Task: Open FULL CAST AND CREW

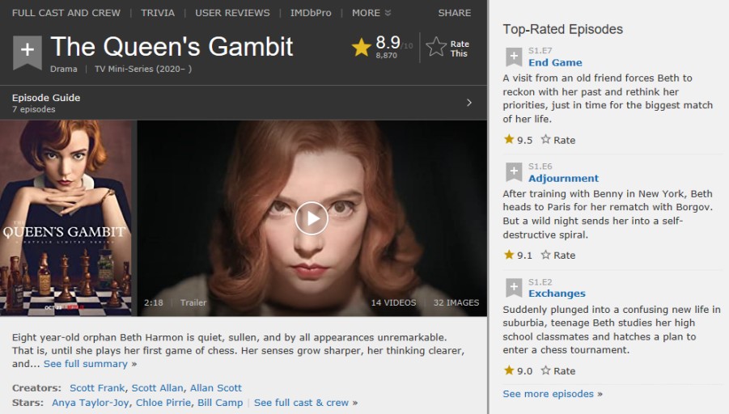Action: point(66,13)
